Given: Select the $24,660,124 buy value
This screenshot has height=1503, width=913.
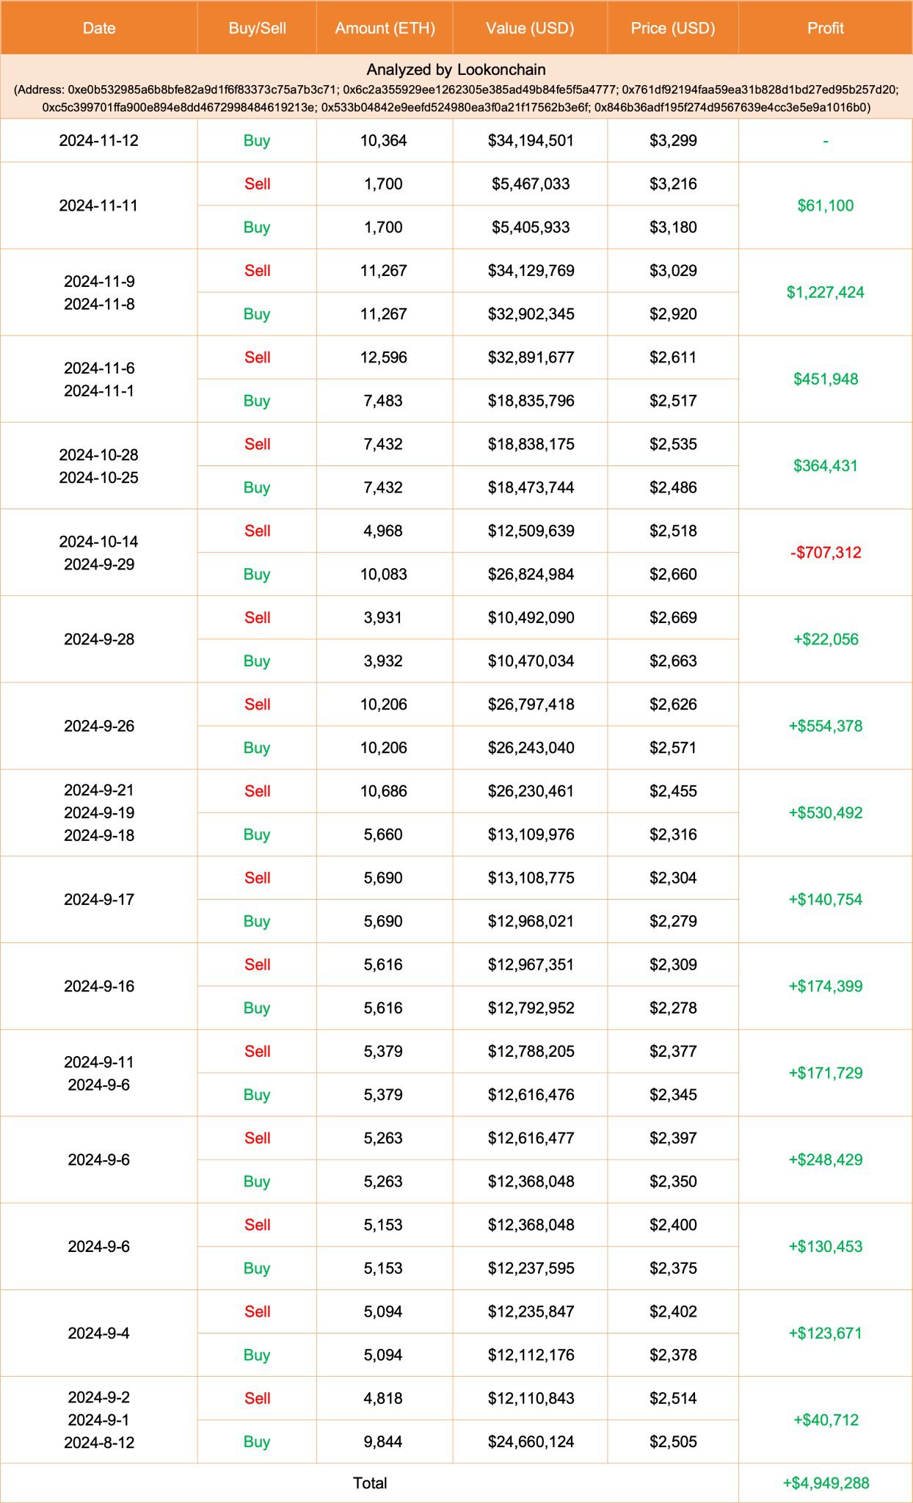Looking at the screenshot, I should [x=530, y=1441].
